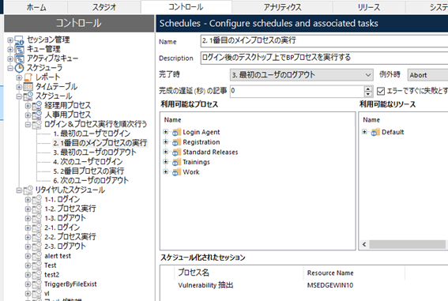Click the TriggerByFileExist schedule icon
The image size is (448, 301).
point(37,284)
